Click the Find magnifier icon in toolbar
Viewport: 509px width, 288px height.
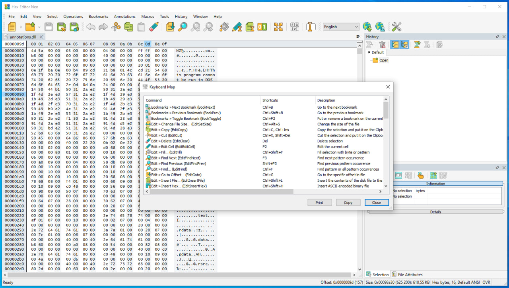click(183, 27)
